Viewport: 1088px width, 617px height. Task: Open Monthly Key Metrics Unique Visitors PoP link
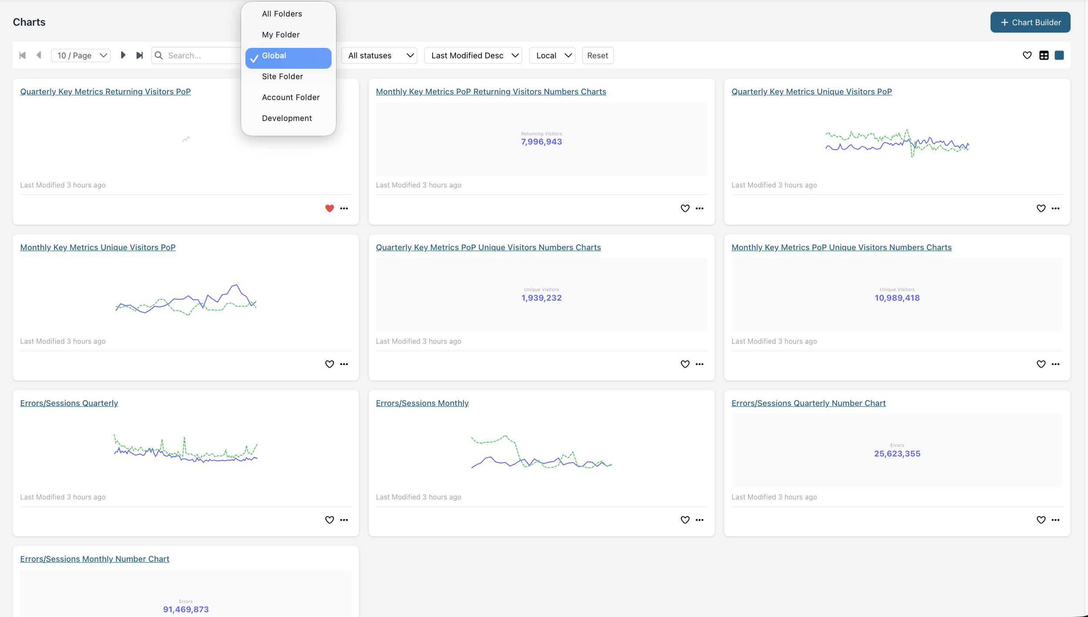coord(98,248)
